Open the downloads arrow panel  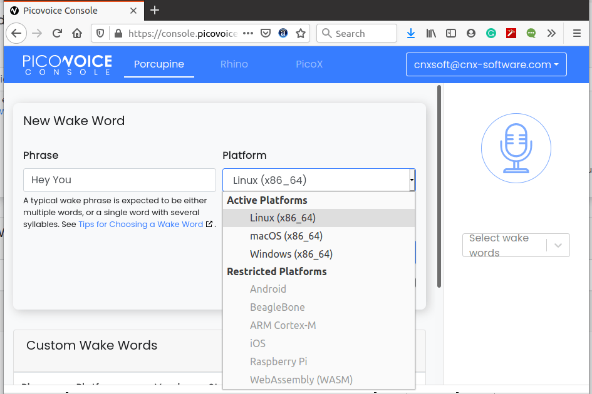click(411, 34)
